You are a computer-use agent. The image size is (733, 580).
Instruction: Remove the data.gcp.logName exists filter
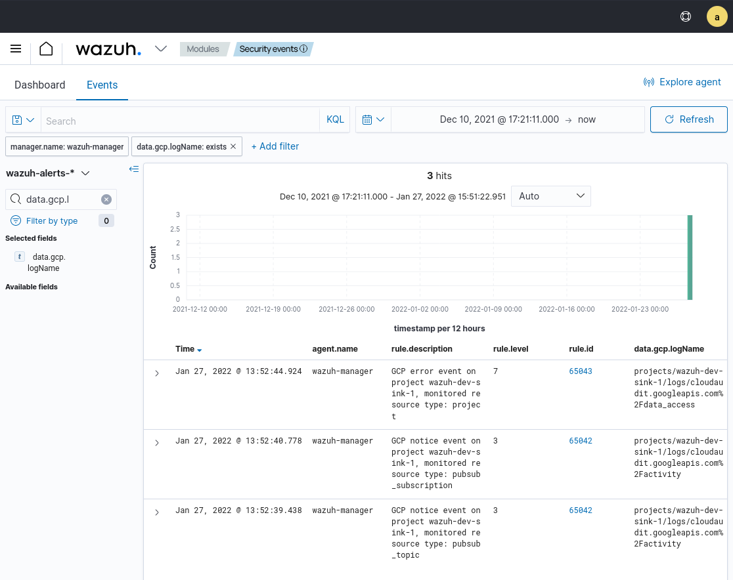click(x=233, y=146)
